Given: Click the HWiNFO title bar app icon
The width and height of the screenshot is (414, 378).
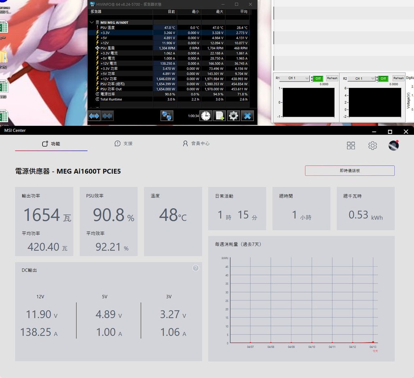Looking at the screenshot, I should point(92,4).
